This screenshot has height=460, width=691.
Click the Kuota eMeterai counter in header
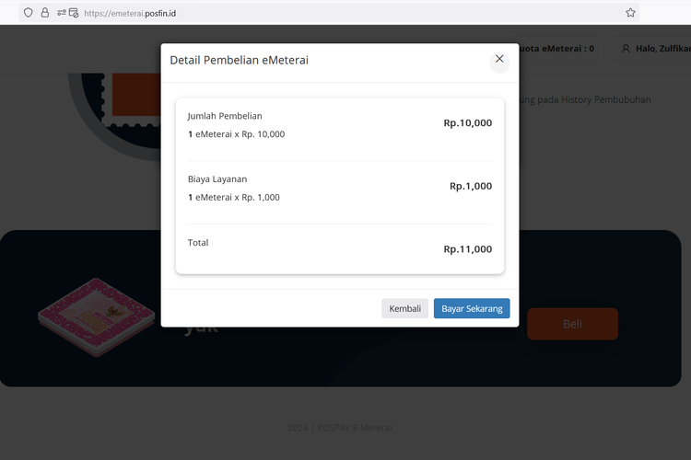(557, 49)
